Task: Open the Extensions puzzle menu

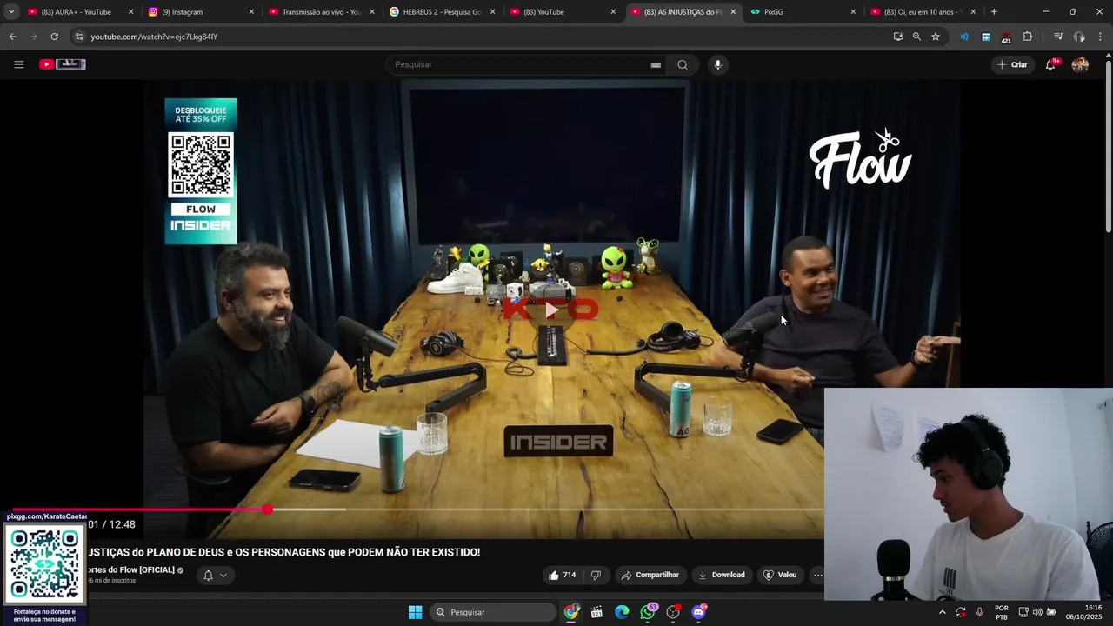Action: (x=1027, y=37)
